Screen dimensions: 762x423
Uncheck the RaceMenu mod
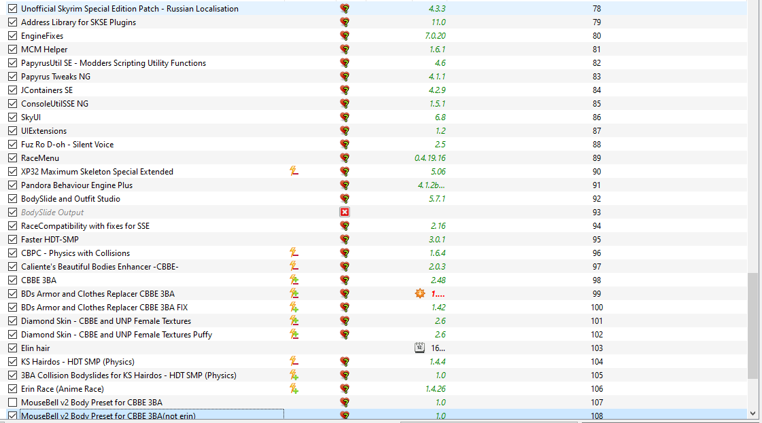[x=13, y=158]
